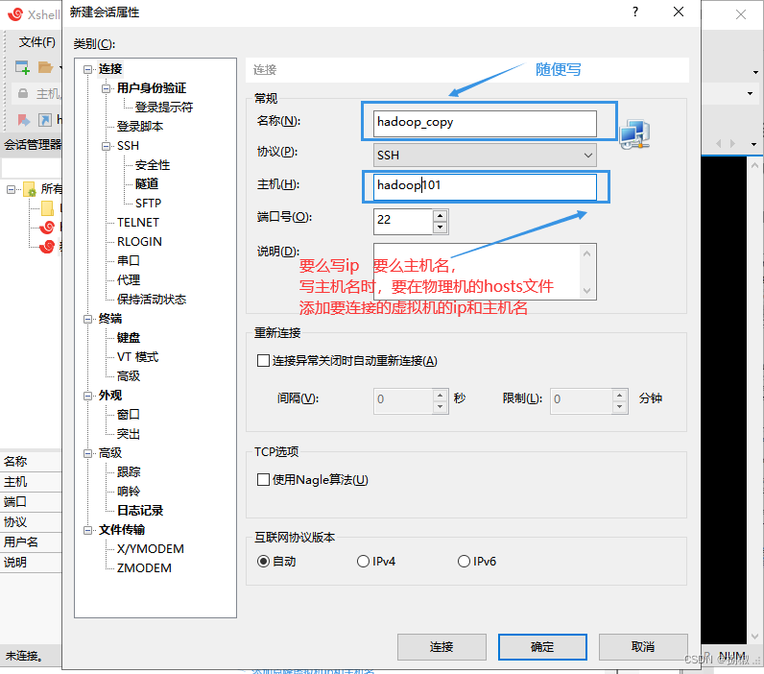Select the 自动 protocol version radio

click(263, 562)
